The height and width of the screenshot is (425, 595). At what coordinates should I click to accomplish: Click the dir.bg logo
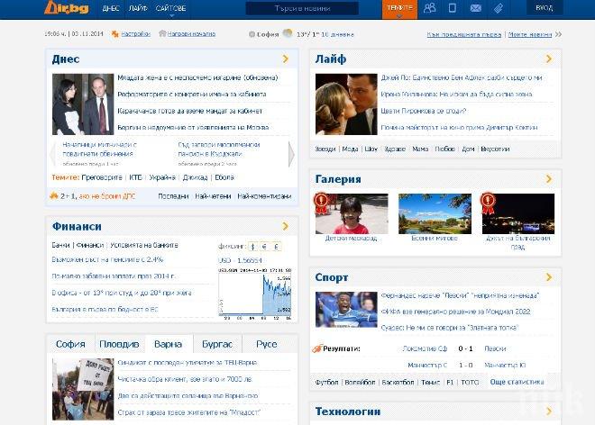point(67,7)
